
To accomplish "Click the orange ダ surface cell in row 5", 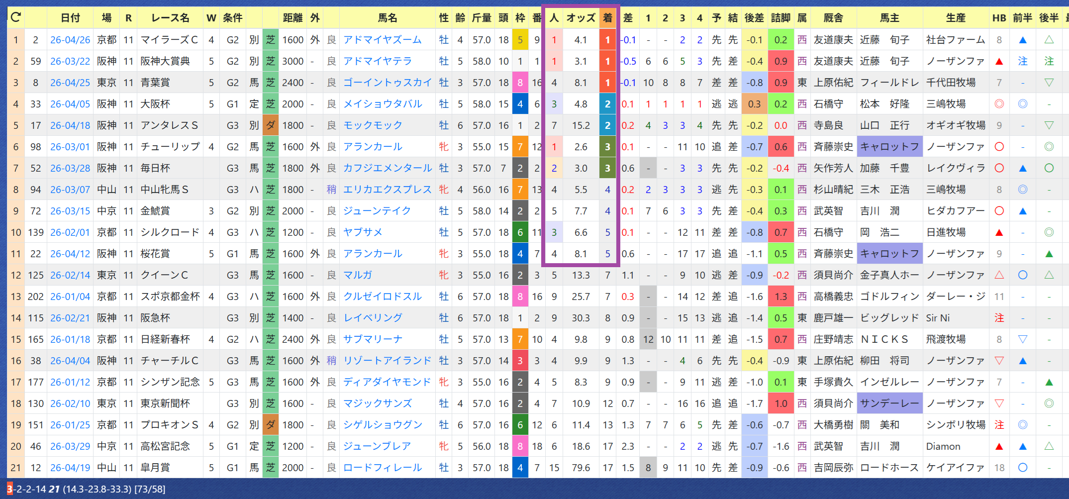I will pyautogui.click(x=270, y=125).
